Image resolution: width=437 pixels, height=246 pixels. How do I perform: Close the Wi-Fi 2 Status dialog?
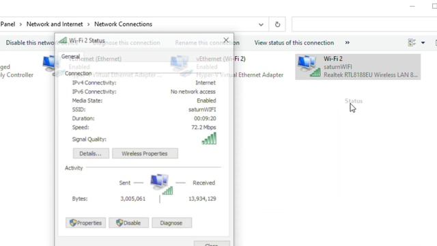(x=226, y=40)
